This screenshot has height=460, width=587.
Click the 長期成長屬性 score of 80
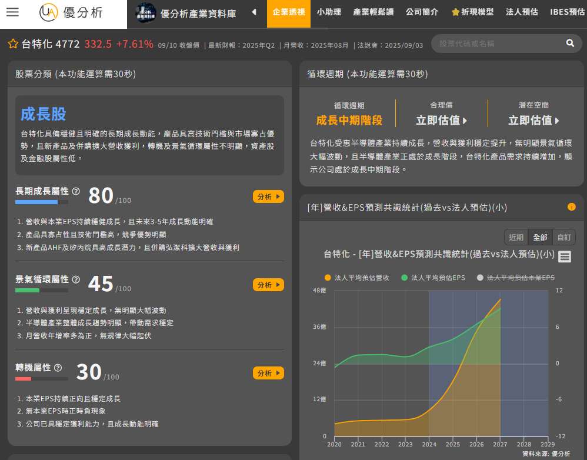point(101,195)
